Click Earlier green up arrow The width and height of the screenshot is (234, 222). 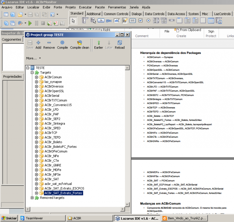click(x=99, y=45)
